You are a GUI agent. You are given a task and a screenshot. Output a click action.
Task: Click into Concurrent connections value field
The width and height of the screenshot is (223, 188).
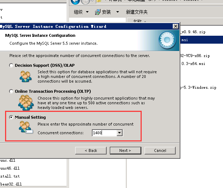click(104, 133)
